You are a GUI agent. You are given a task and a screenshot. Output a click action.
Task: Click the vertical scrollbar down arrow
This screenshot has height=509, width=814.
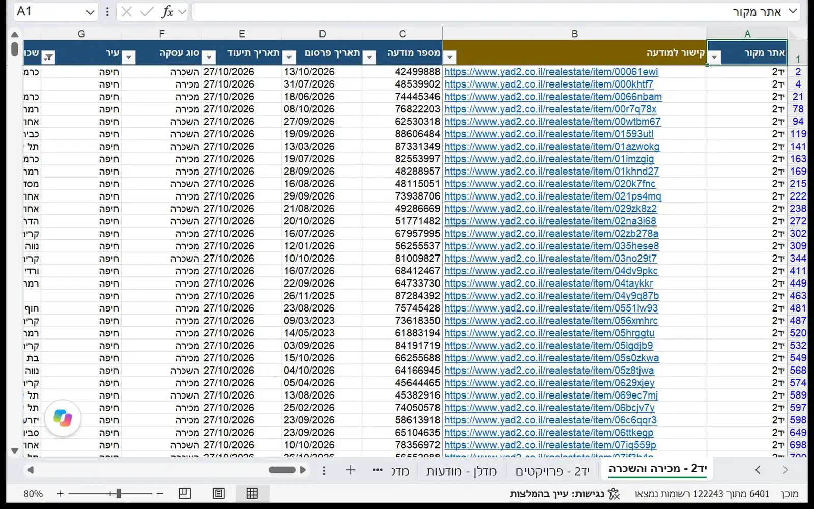(15, 450)
